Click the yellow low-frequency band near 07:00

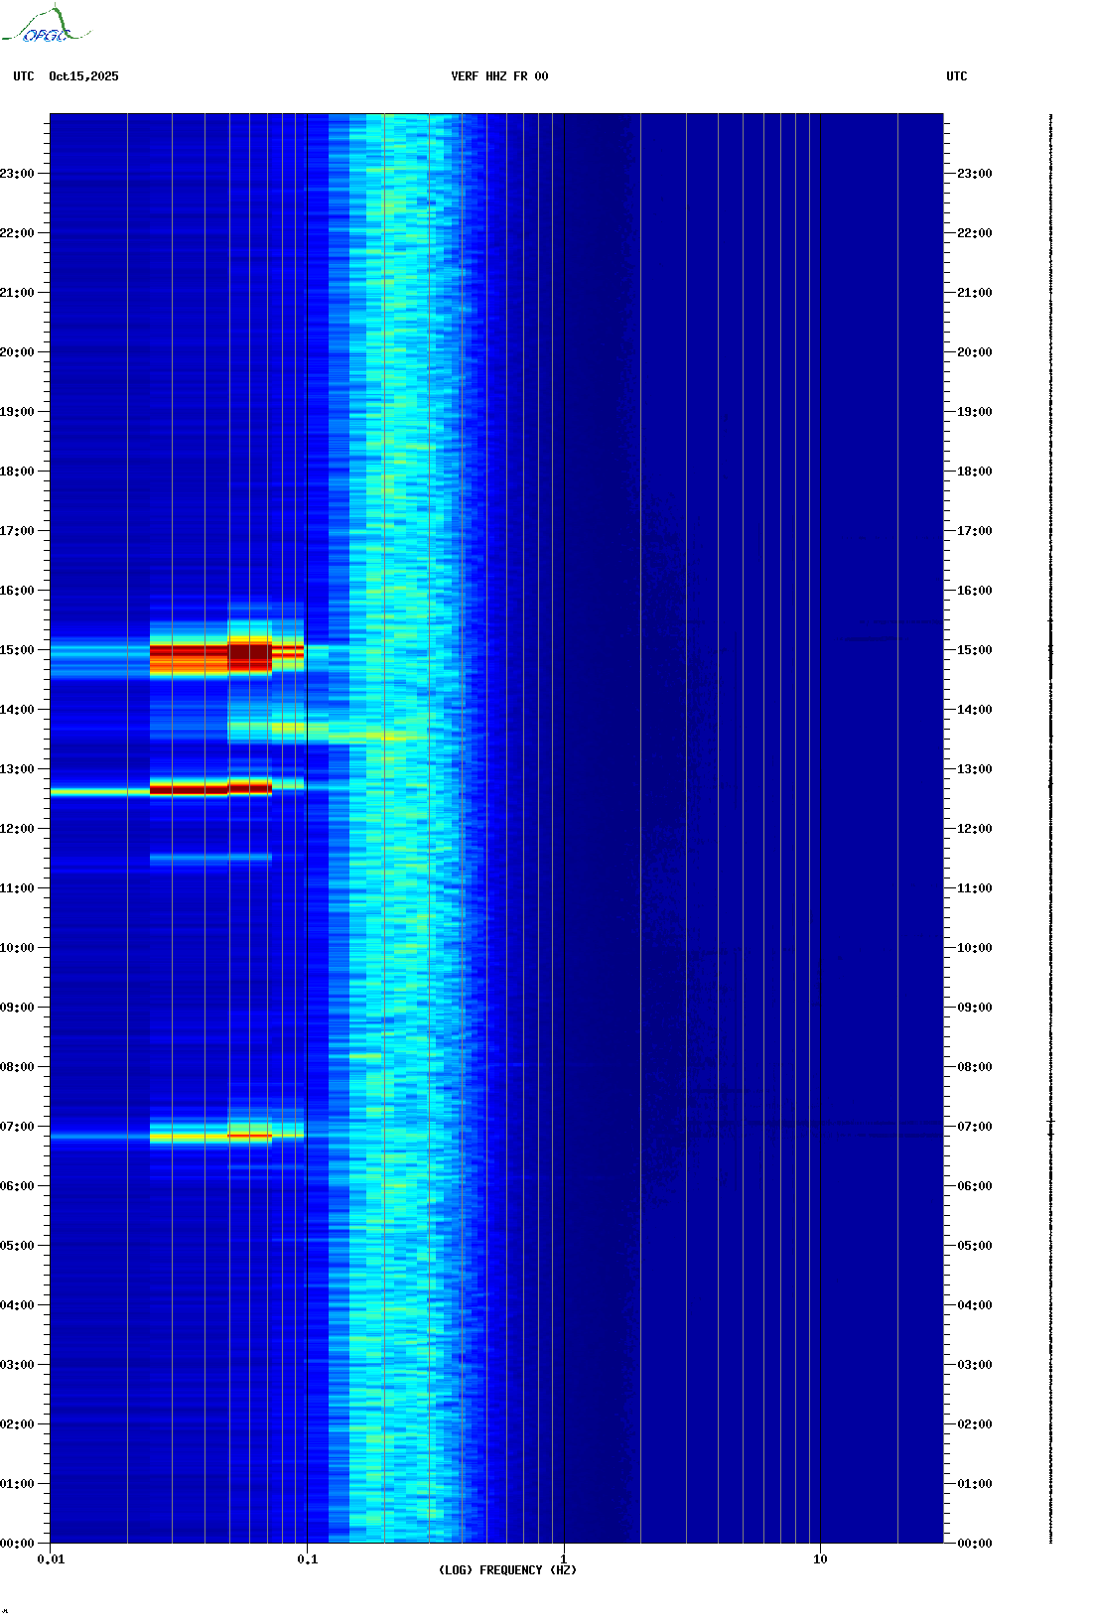[x=210, y=1136]
